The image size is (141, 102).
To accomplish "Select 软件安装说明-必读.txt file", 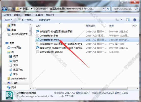I will tap(51, 52).
